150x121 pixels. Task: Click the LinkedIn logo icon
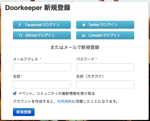tap(84, 35)
